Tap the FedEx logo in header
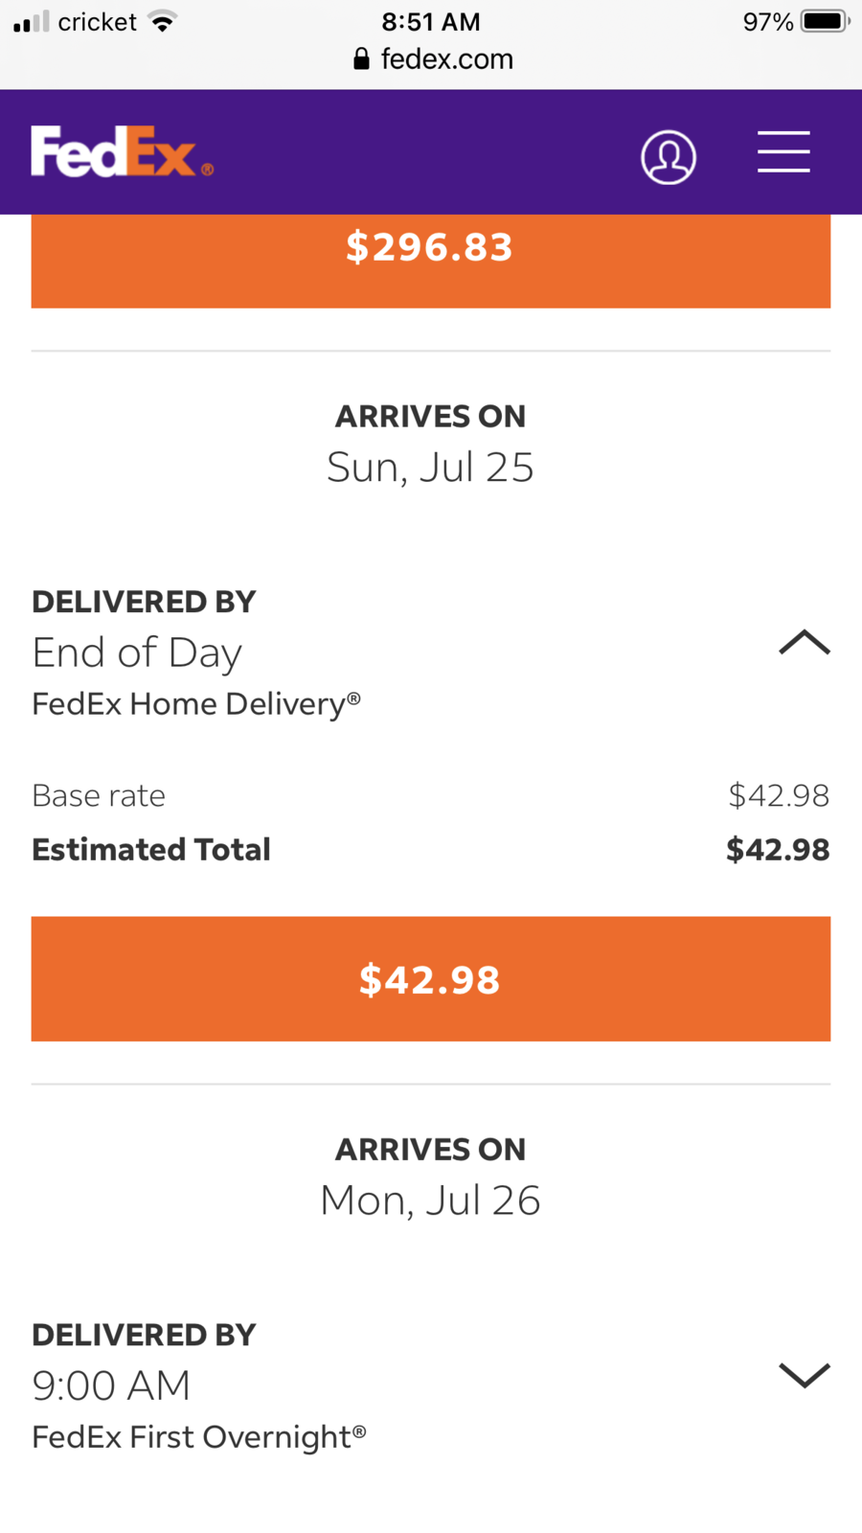The width and height of the screenshot is (862, 1533). coord(121,151)
